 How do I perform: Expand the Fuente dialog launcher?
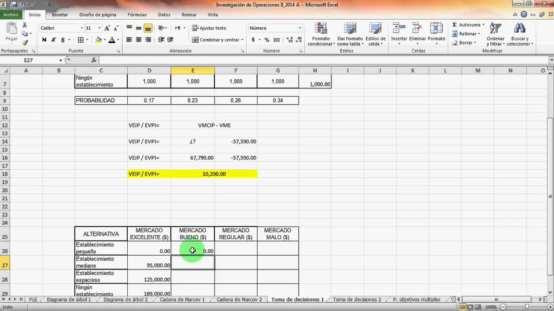119,51
